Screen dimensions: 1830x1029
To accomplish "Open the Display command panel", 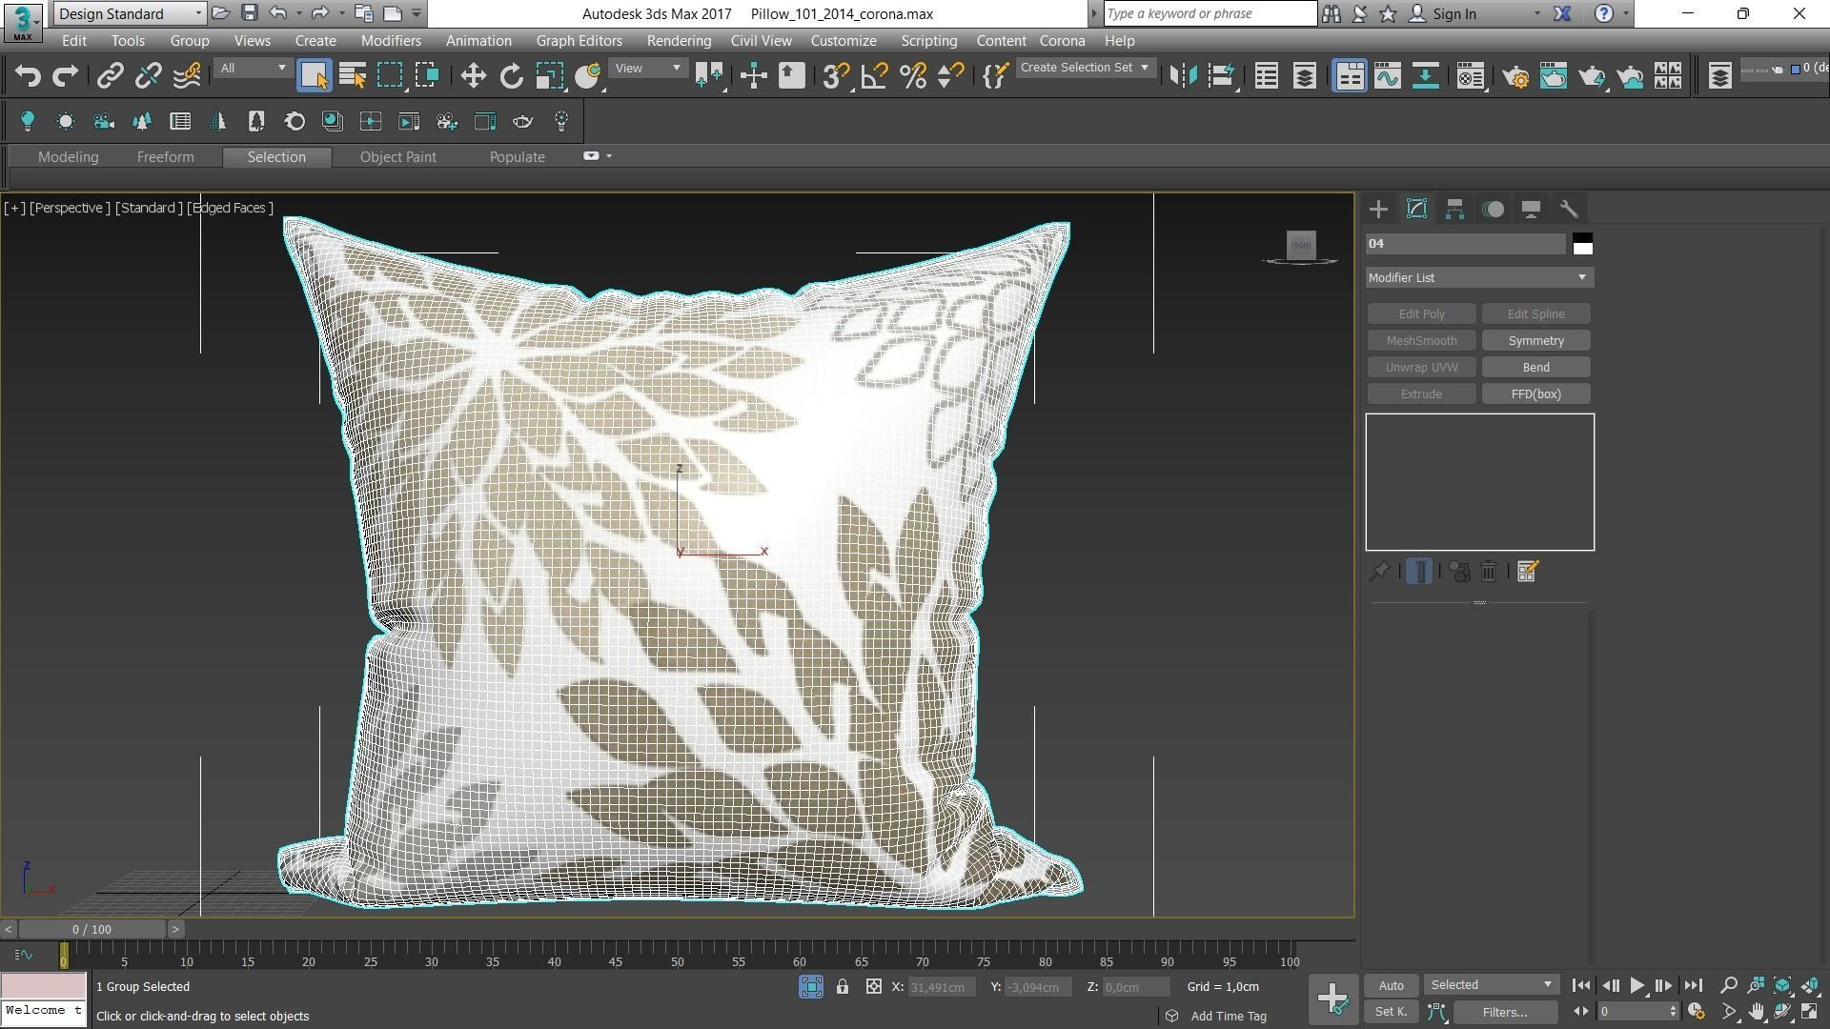I will [x=1531, y=210].
